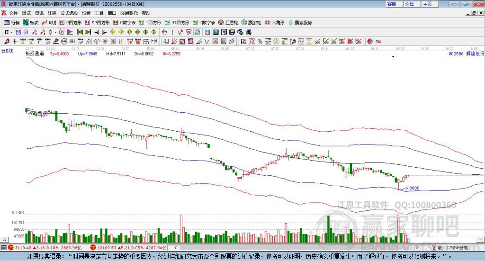Open the 公式选股 menu
Screen dimensions: 485x261
click(69, 13)
